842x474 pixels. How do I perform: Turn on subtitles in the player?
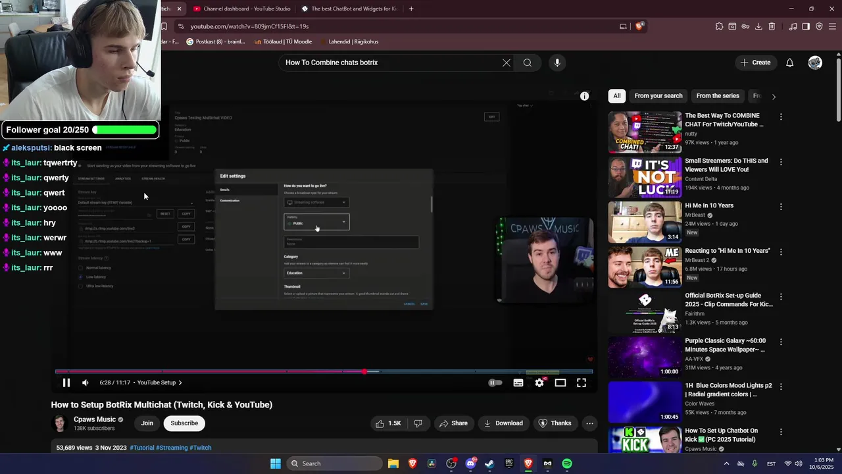[x=518, y=382]
